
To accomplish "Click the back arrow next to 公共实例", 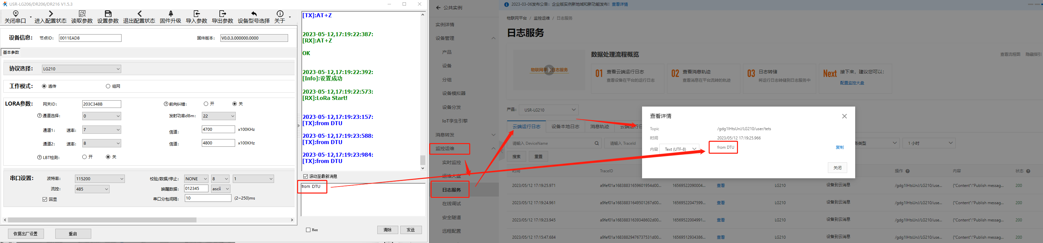I will (438, 7).
